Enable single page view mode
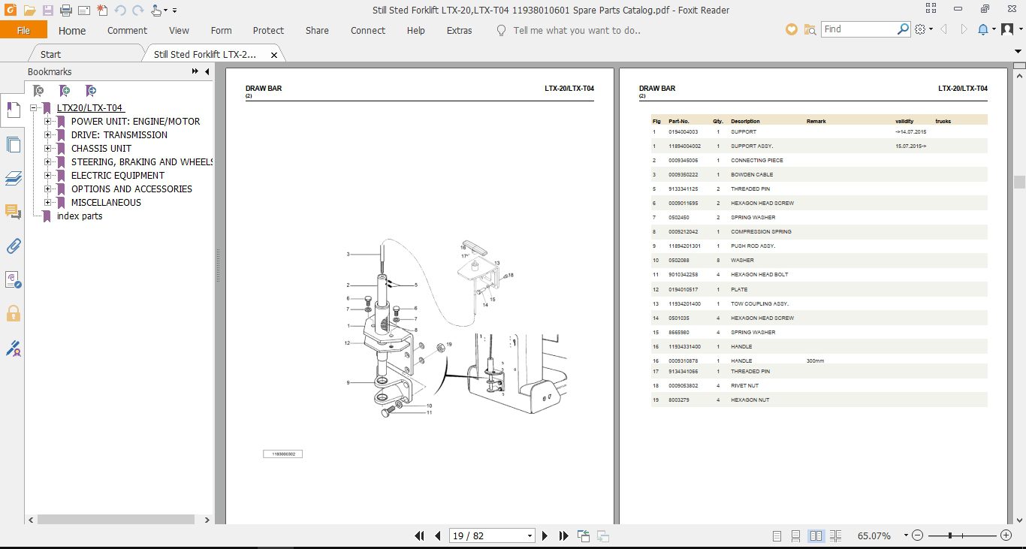 click(x=777, y=536)
